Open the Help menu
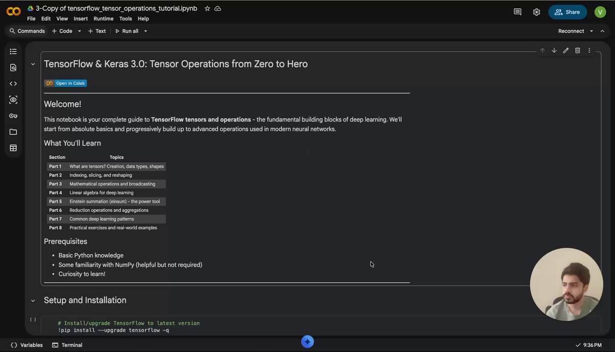This screenshot has width=615, height=352. (x=143, y=19)
